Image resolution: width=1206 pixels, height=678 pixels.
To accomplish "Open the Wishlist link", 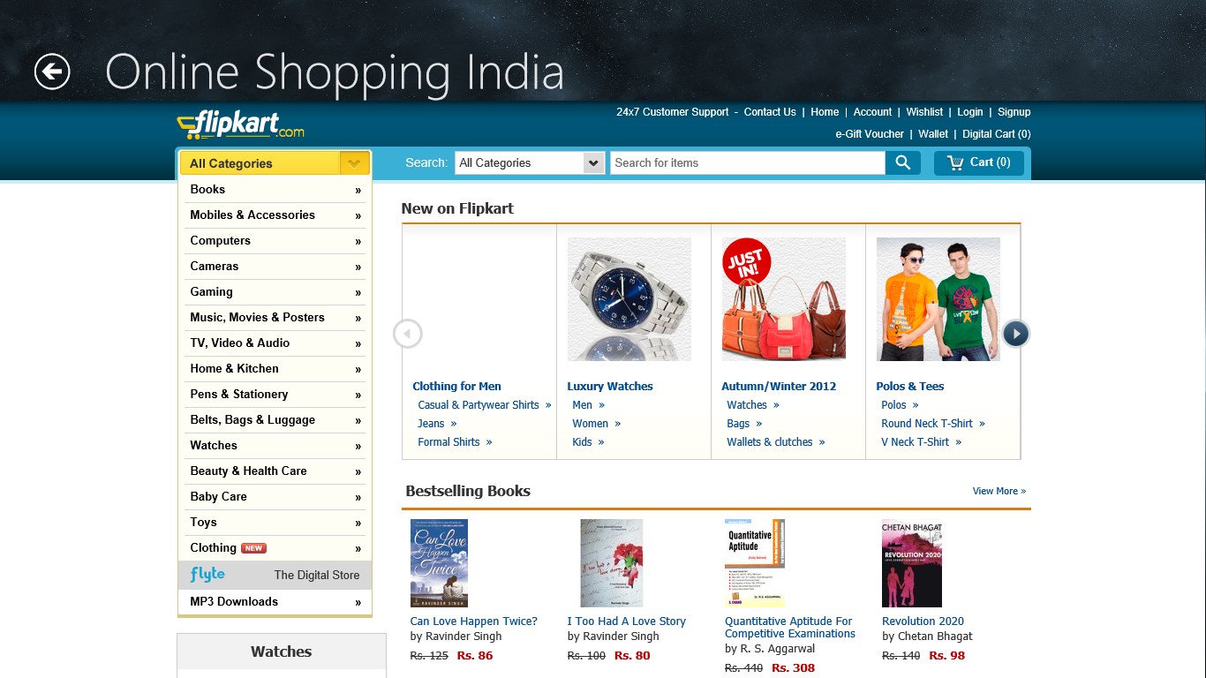I will tap(924, 112).
